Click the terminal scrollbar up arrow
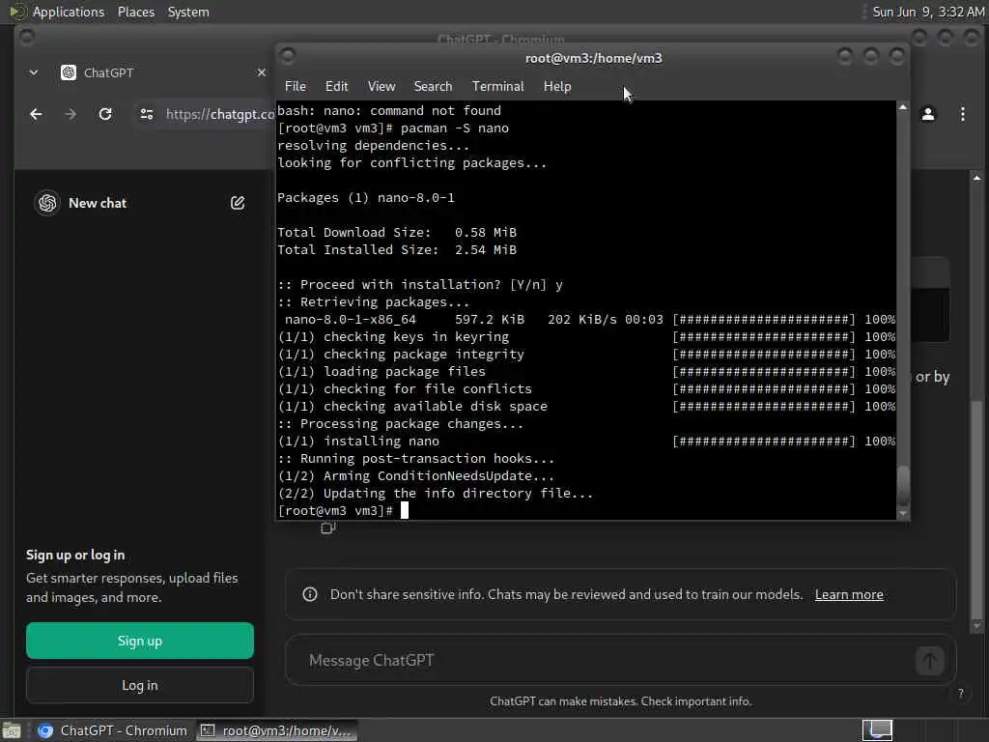The width and height of the screenshot is (989, 742). click(903, 107)
